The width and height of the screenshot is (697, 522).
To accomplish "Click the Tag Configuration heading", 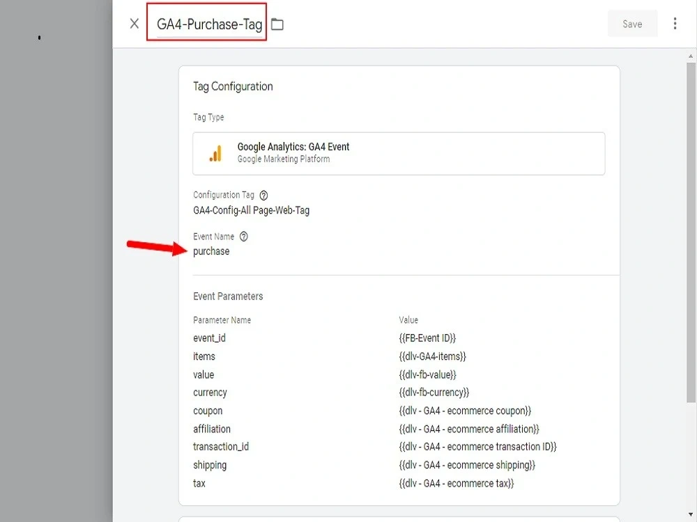I will (233, 86).
